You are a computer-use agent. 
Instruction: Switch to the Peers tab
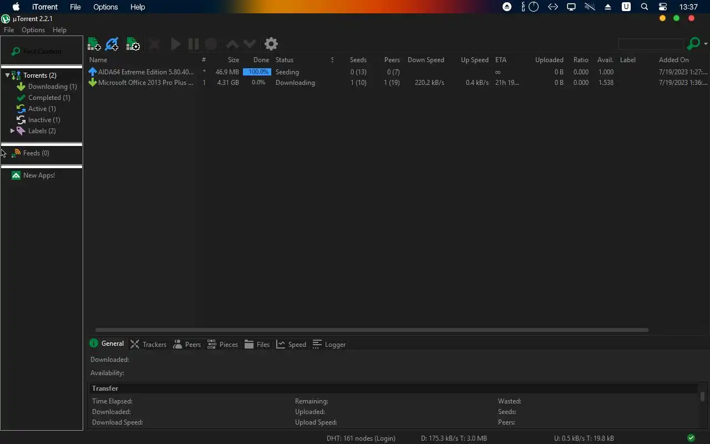187,345
